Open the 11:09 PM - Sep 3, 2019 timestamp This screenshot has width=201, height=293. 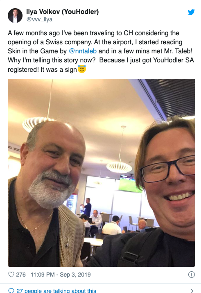click(x=61, y=275)
